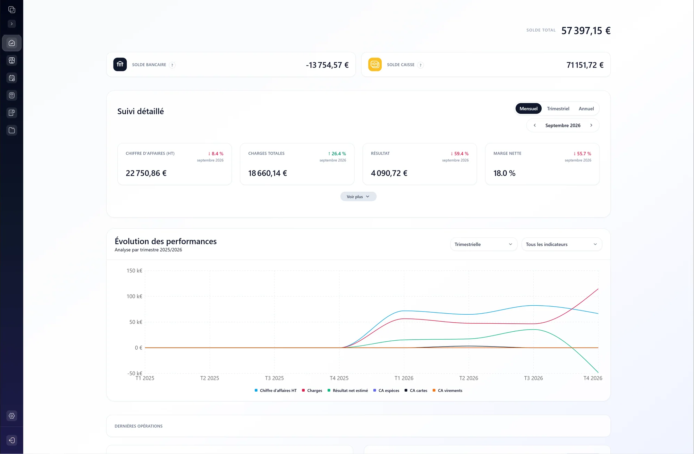This screenshot has height=454, width=694.
Task: Toggle the CA espèces legend series
Action: click(386, 391)
